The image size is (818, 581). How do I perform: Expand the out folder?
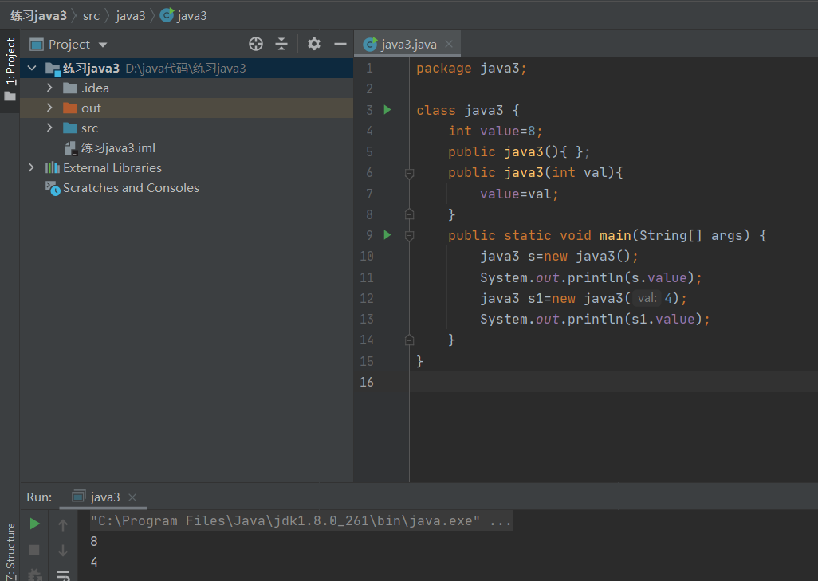point(49,108)
